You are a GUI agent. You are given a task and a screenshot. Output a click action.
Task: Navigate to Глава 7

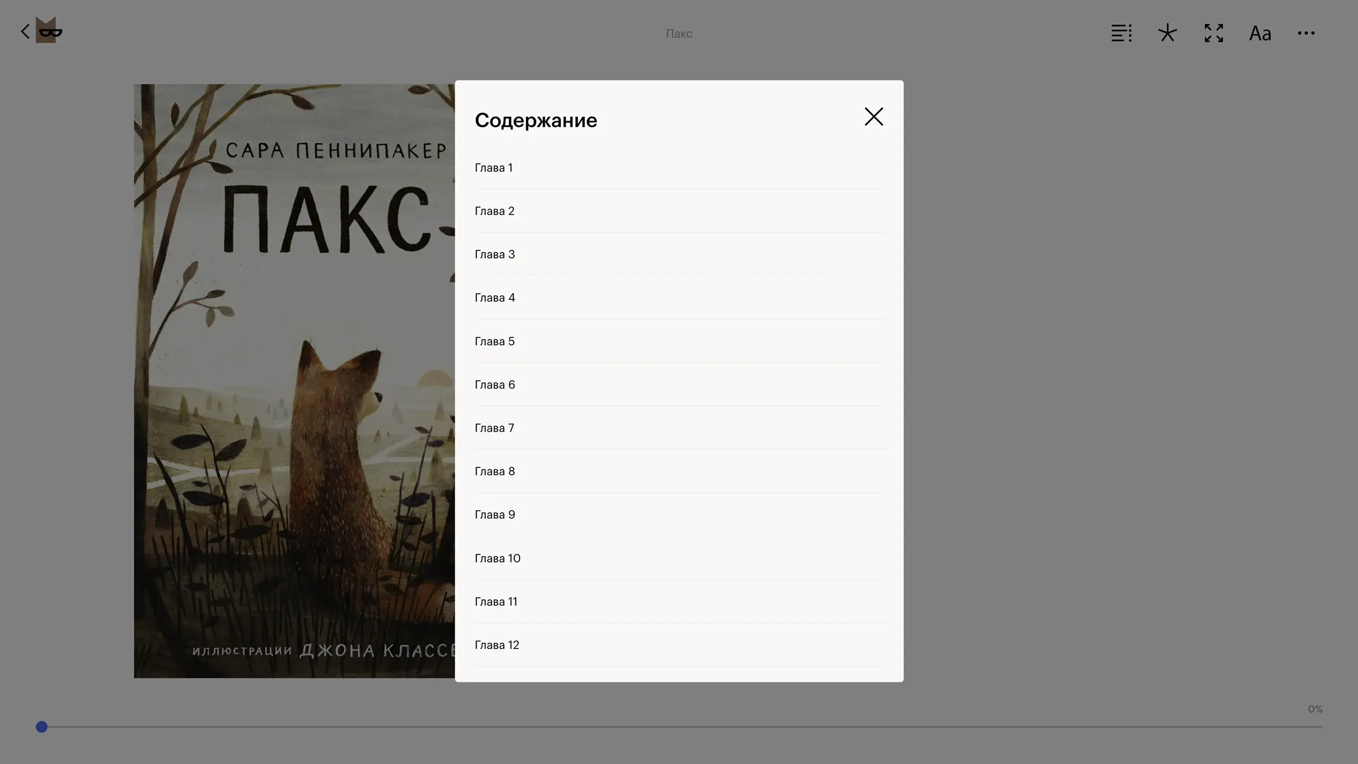pos(495,428)
